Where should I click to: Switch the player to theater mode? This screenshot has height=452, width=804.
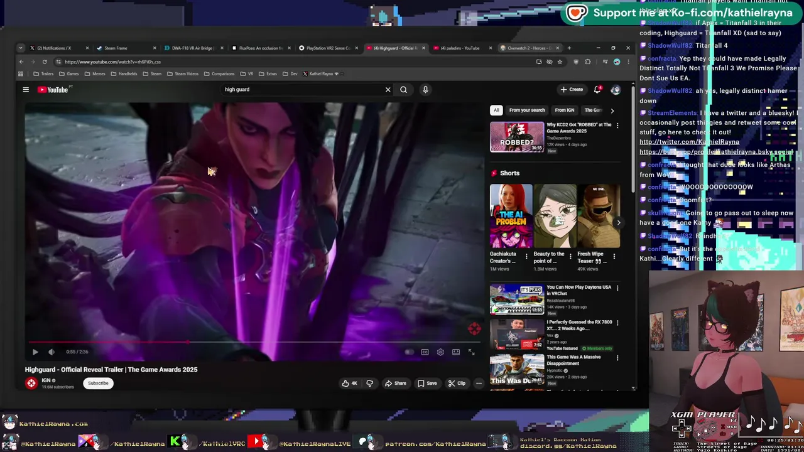point(456,352)
